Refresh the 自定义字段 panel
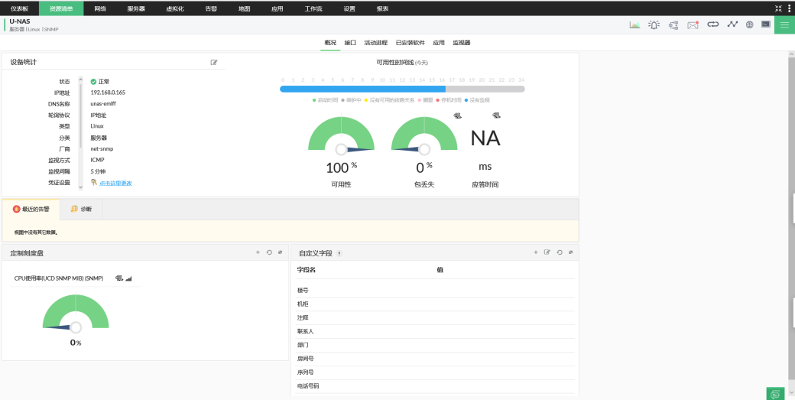Screen dimensions: 795x400 [560, 252]
